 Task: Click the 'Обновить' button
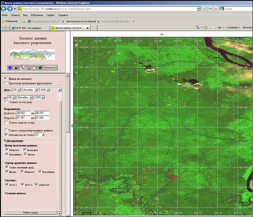(x=50, y=67)
